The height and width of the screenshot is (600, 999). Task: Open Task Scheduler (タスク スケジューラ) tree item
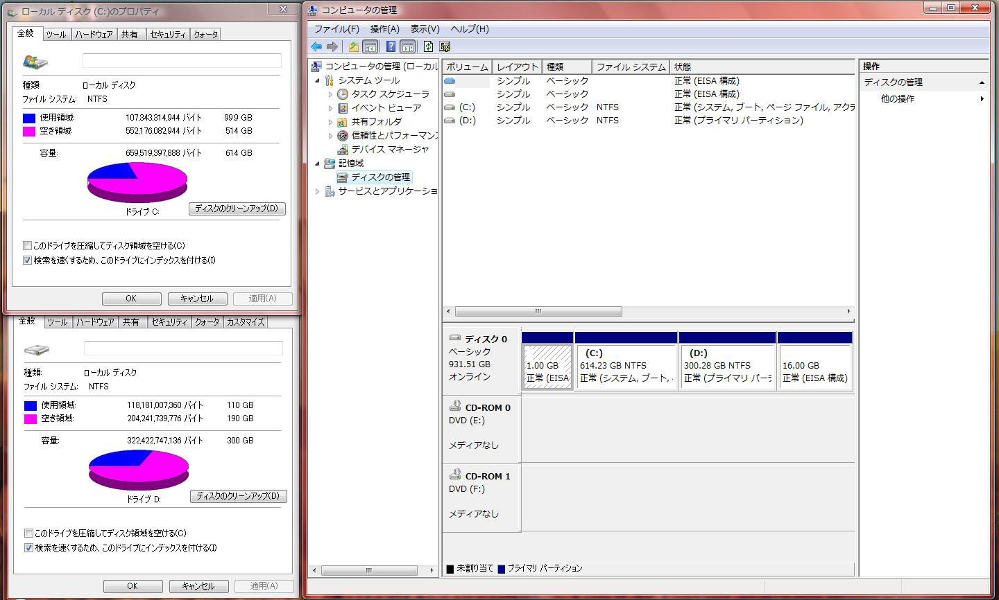[x=390, y=94]
